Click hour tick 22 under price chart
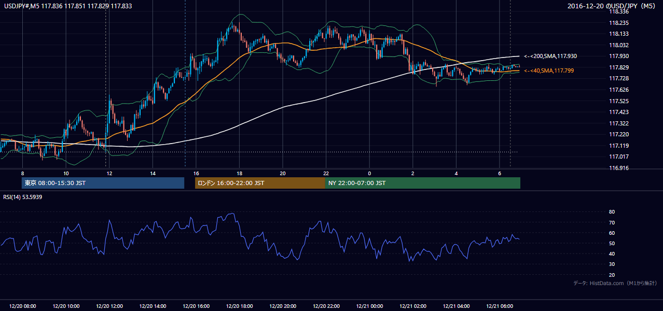Viewport: 663px width, 311px height. [326, 173]
